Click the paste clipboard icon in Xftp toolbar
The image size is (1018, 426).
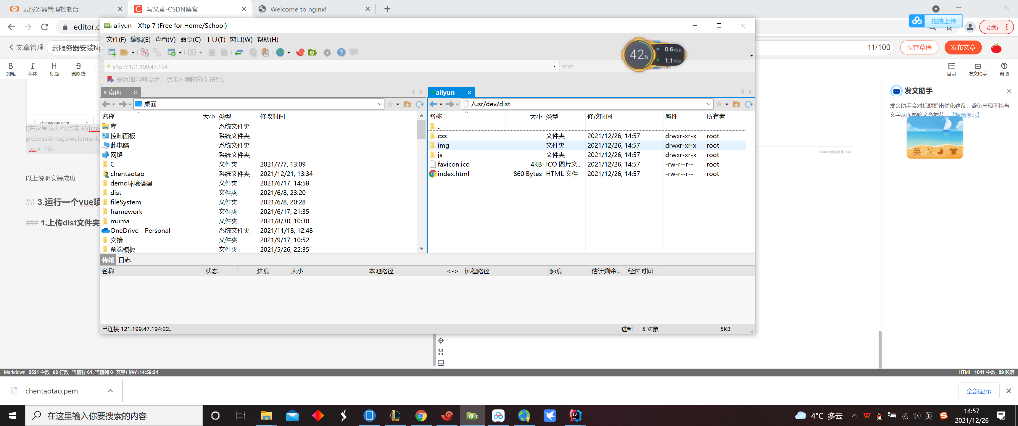coord(265,53)
